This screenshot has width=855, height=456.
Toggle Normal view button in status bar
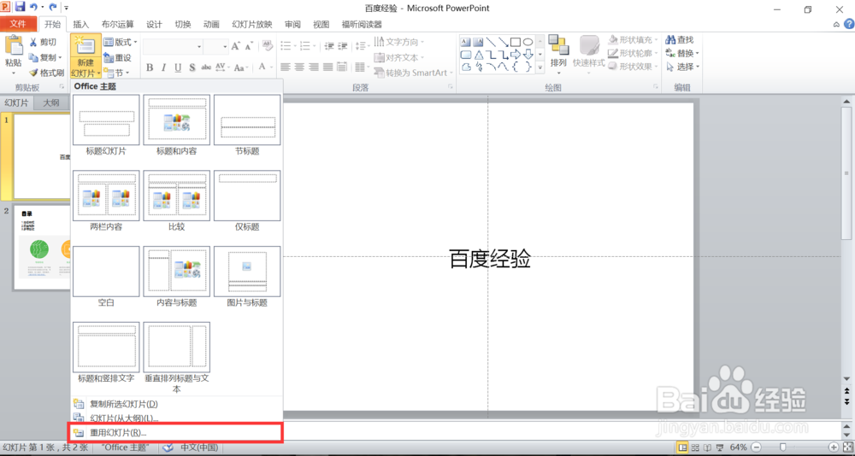[x=681, y=447]
